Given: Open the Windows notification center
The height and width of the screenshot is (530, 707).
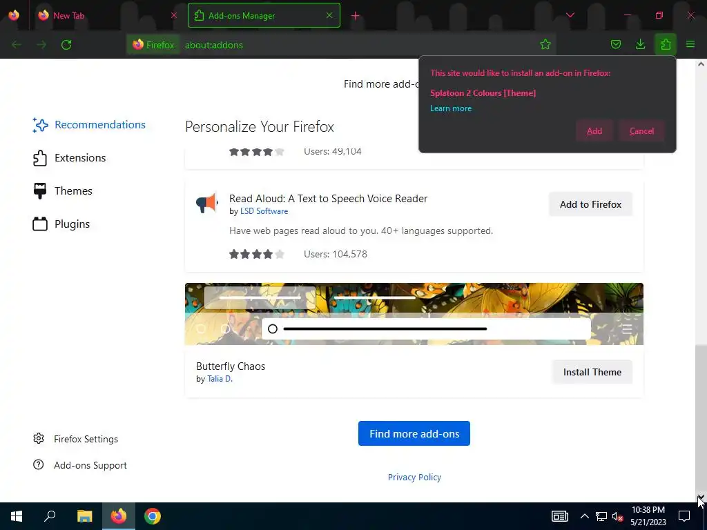Looking at the screenshot, I should 684,516.
